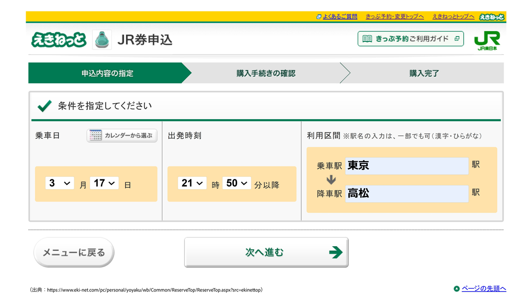Select the 購入完了 step
Viewport: 531px width, 295px height.
click(424, 73)
